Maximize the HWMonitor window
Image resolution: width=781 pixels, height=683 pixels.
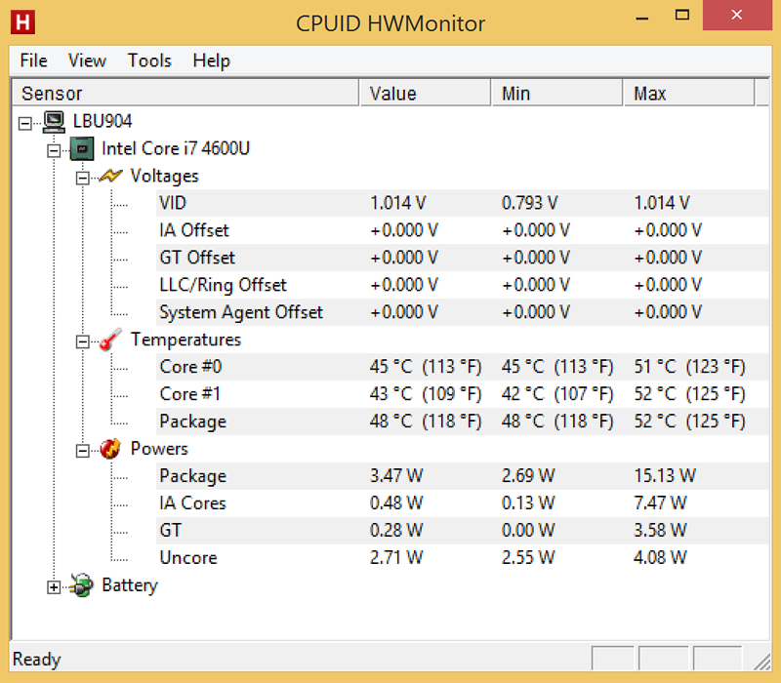coord(682,16)
